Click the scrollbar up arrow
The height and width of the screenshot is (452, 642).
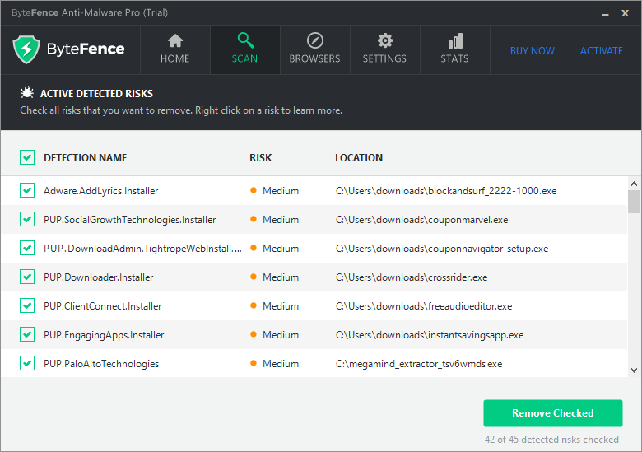[635, 184]
